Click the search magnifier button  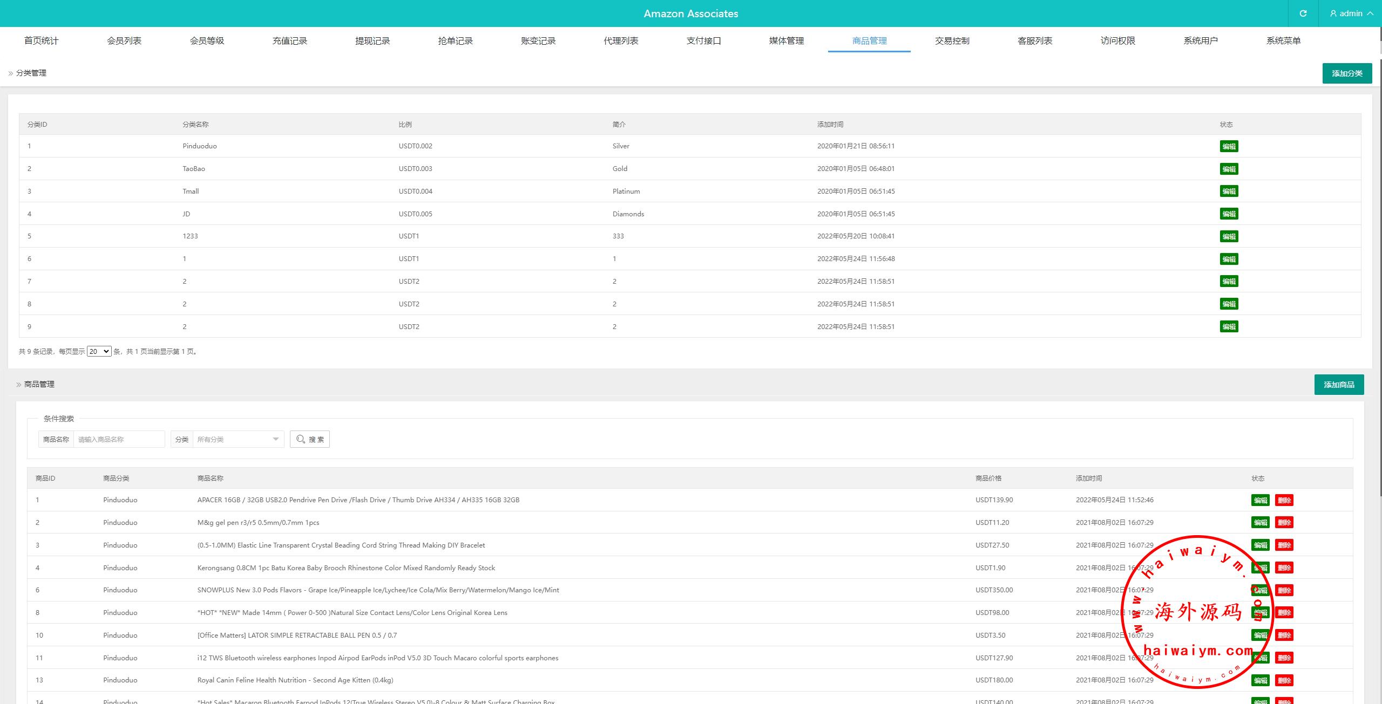point(309,439)
